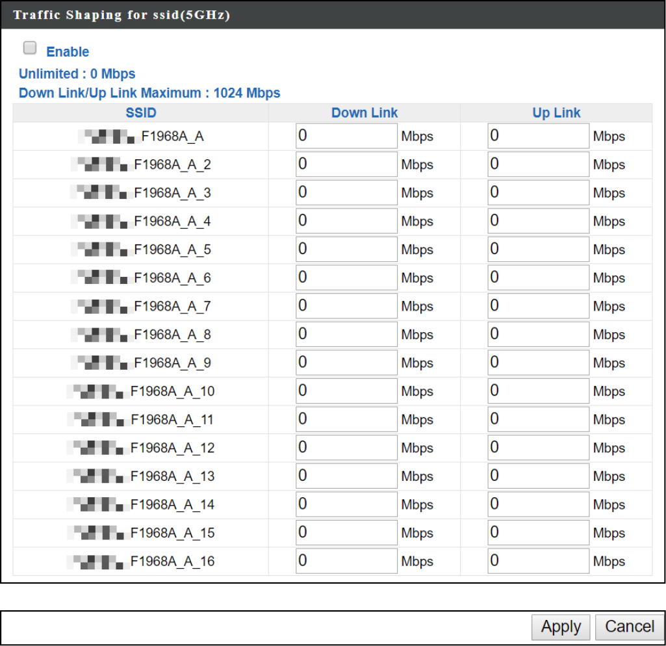Click 'Unlimited : 0 Mbps' note

point(77,74)
